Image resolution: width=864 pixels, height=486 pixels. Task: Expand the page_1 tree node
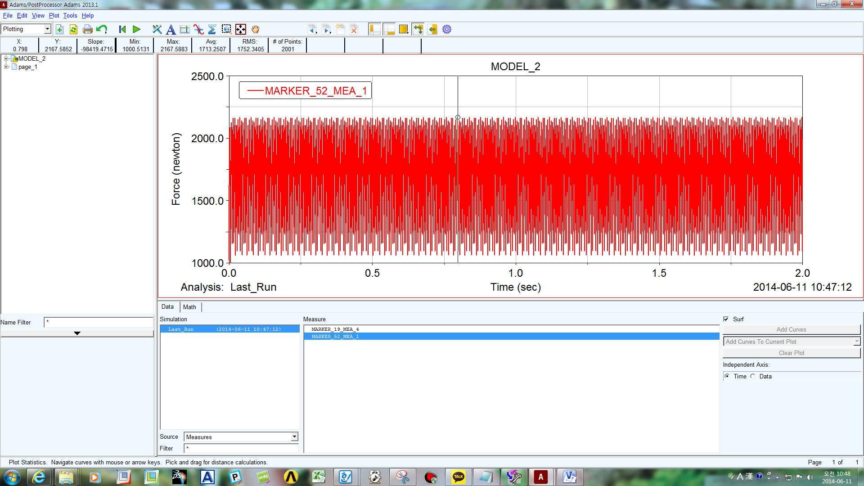pyautogui.click(x=6, y=67)
